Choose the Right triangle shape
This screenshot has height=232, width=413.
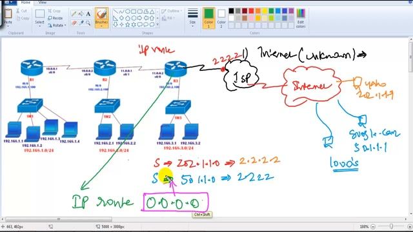pos(116,18)
